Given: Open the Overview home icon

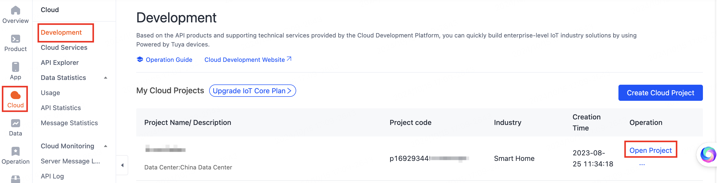Looking at the screenshot, I should coord(16,11).
